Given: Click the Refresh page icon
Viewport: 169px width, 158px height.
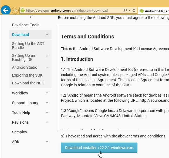Looking at the screenshot, I should (134, 10).
